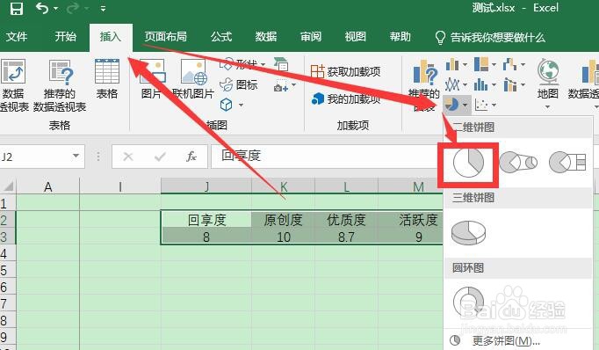Switch to the 数据 tab
This screenshot has width=599, height=350.
[266, 37]
